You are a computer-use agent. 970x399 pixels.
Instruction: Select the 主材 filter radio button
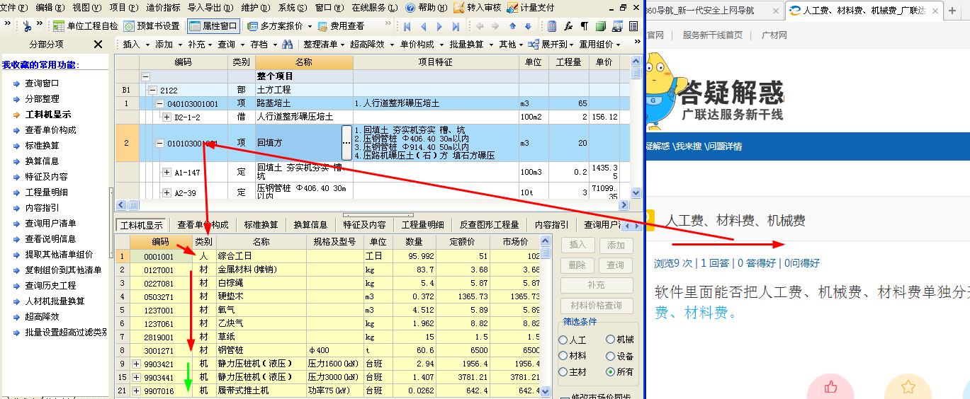[564, 371]
